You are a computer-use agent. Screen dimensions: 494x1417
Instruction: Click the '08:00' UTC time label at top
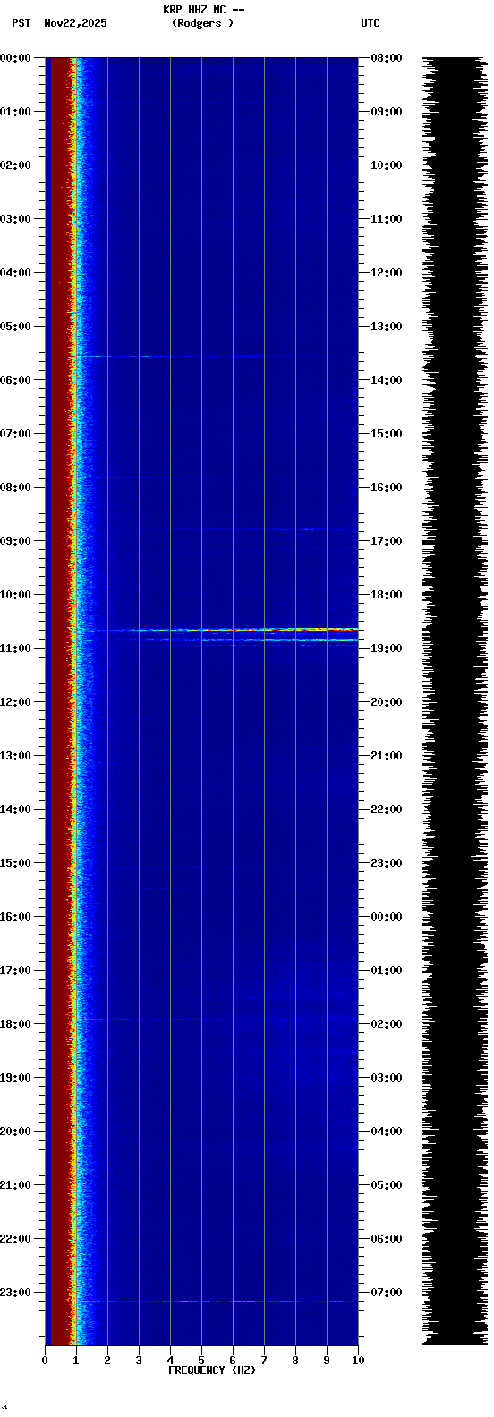[387, 58]
